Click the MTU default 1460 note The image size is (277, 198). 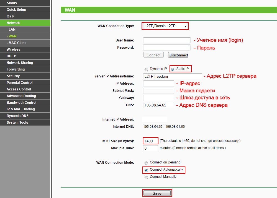tap(200, 141)
